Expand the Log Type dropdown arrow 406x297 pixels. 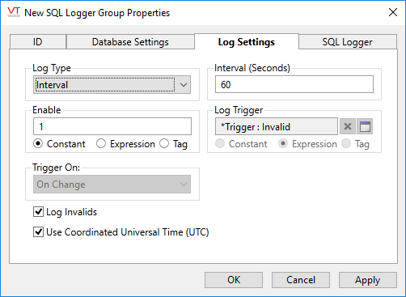(x=184, y=85)
